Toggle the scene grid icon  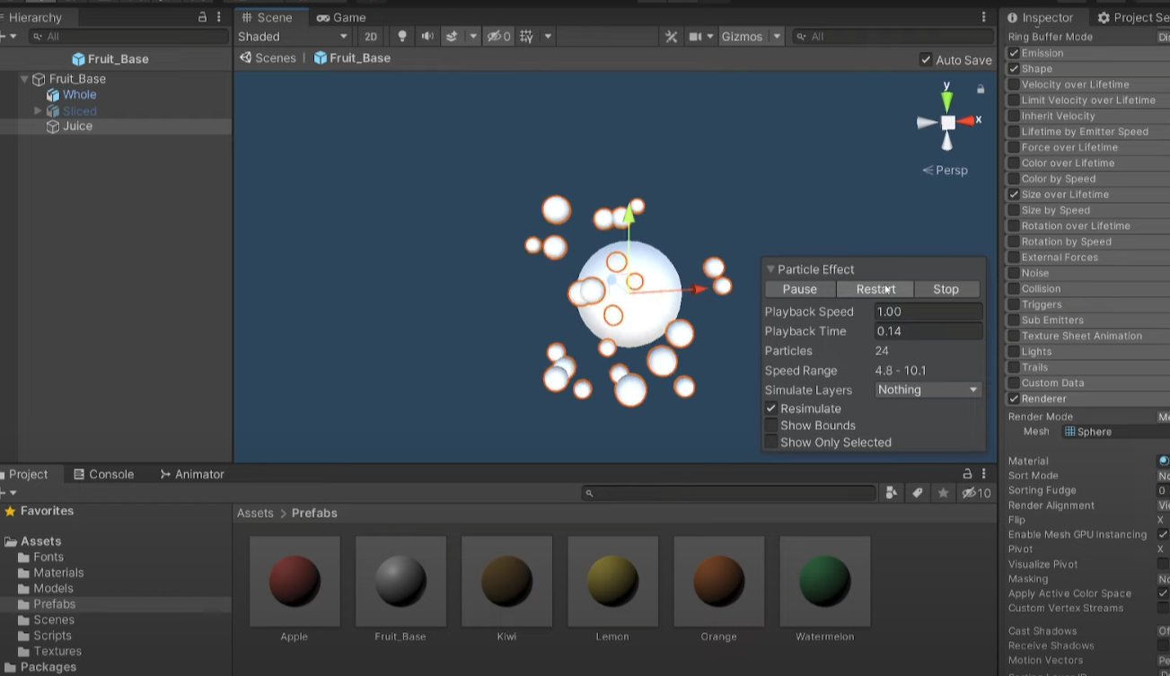point(526,37)
